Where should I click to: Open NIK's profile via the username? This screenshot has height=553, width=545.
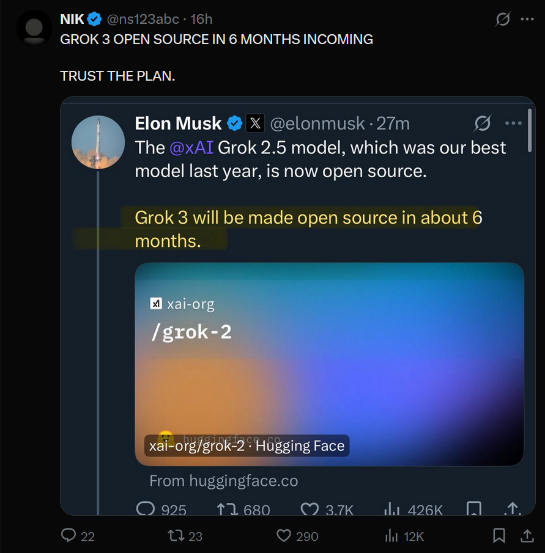tap(72, 20)
